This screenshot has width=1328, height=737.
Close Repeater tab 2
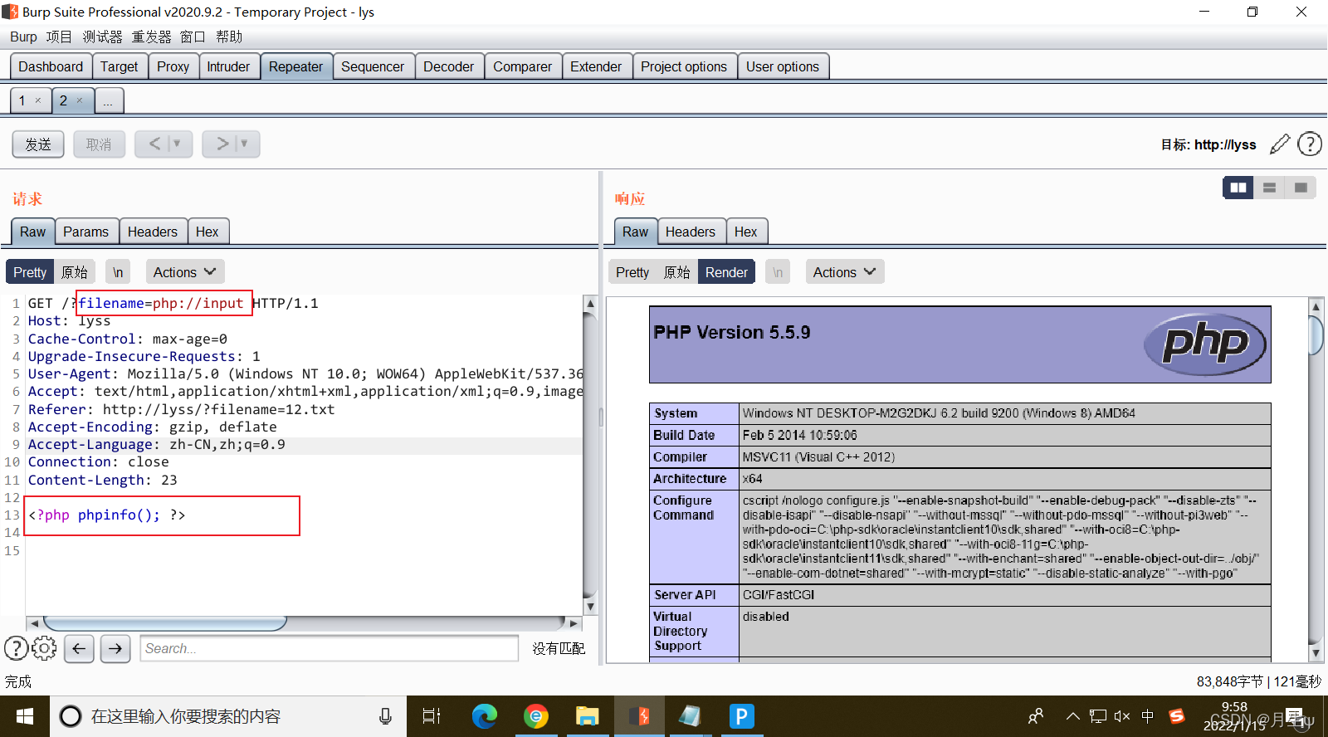[80, 100]
